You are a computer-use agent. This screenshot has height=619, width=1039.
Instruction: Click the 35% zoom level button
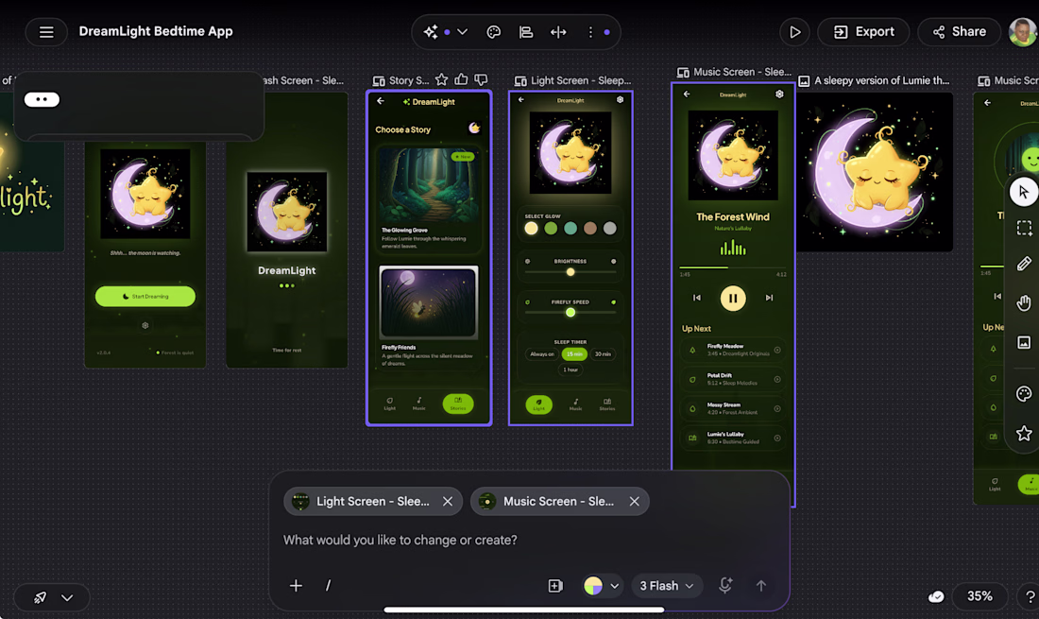979,596
